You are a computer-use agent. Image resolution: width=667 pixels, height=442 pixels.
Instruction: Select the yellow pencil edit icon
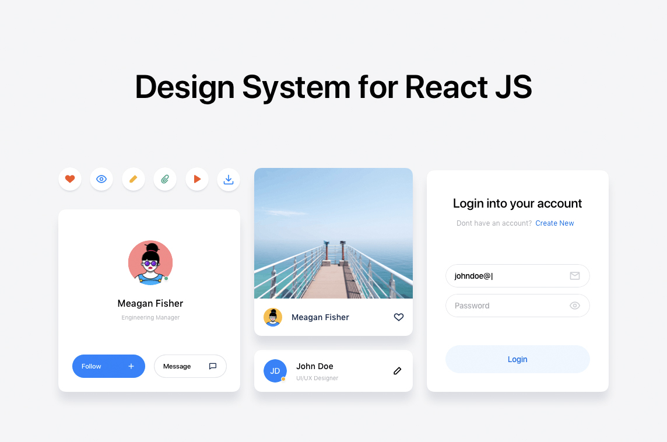tap(133, 179)
